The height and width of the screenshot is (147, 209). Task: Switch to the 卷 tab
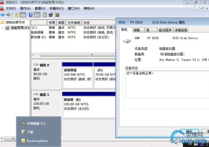[151, 30]
